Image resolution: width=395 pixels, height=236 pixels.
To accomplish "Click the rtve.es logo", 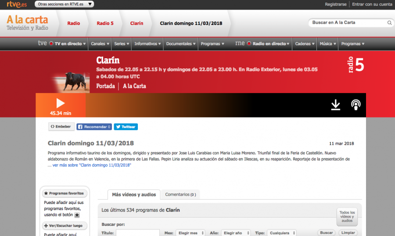I will click(17, 4).
